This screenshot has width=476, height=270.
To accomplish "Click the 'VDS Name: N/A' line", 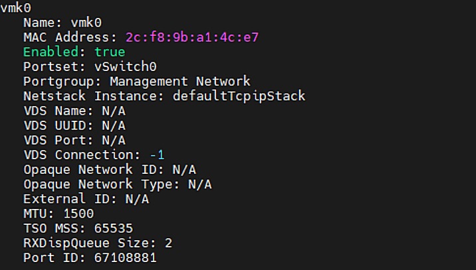I will point(74,111).
